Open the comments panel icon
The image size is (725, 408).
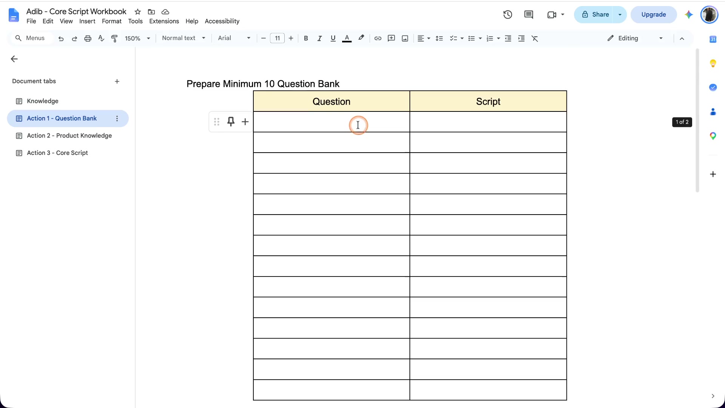coord(529,15)
